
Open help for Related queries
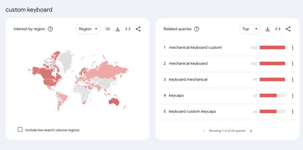pos(196,29)
